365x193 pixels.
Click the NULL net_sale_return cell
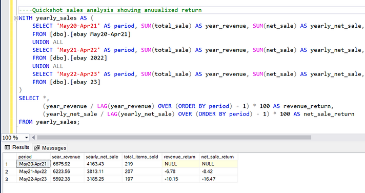(218, 164)
